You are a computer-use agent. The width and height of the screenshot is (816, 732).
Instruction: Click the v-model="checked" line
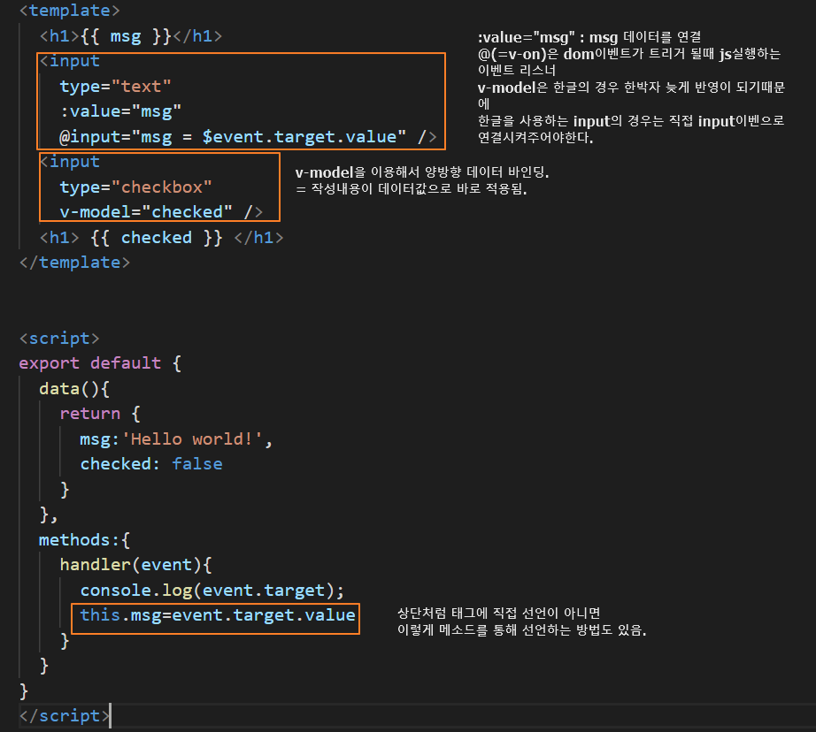tap(161, 212)
